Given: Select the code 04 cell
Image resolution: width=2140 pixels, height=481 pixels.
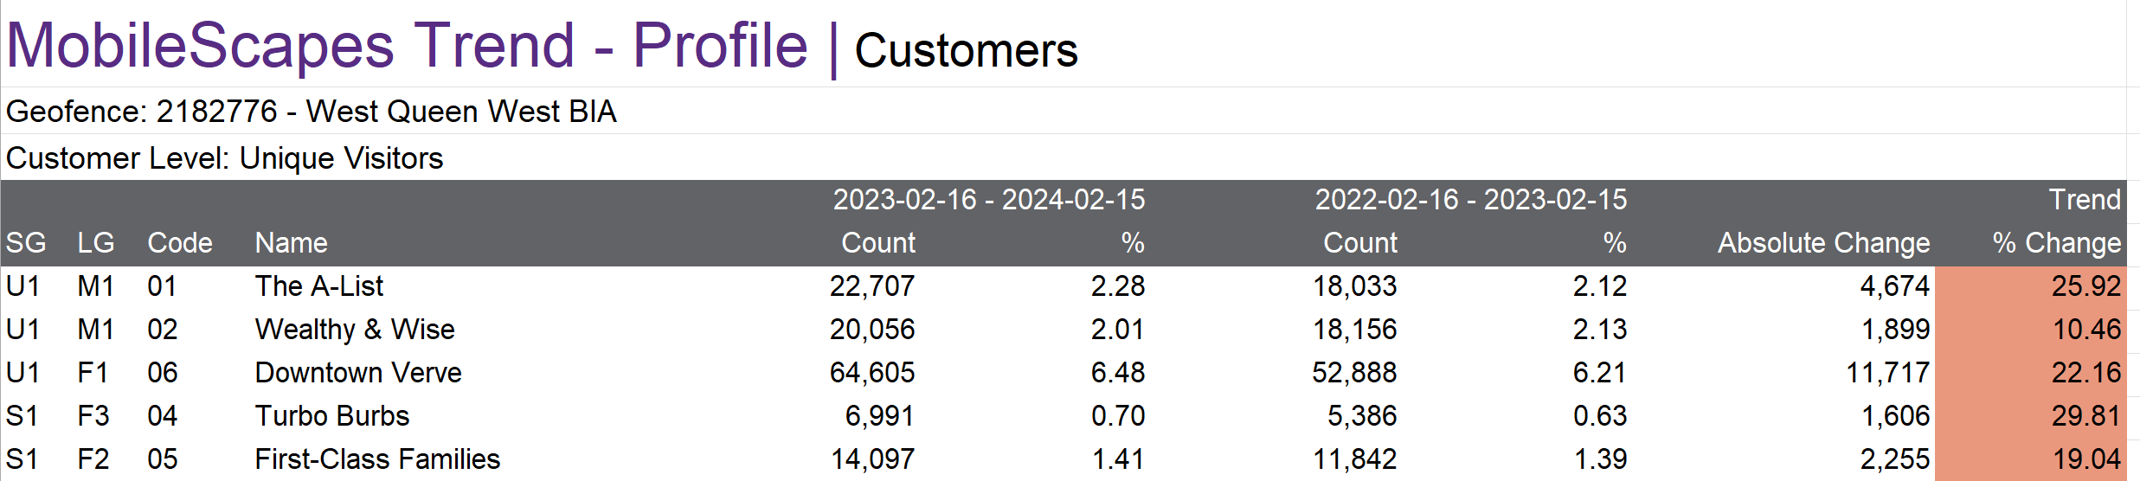Looking at the screenshot, I should pyautogui.click(x=163, y=416).
